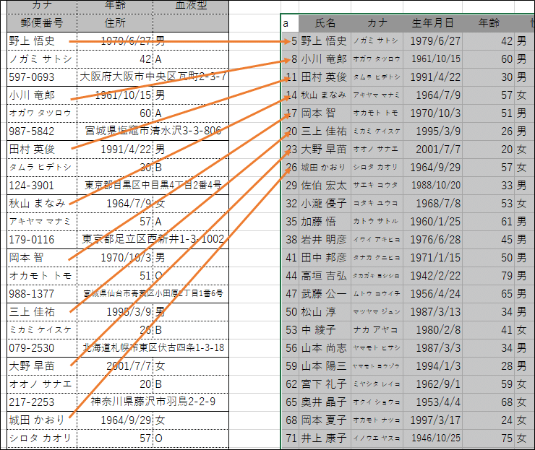The image size is (535, 450).
Task: Select right table name 井上 康子
Action: pos(325,438)
